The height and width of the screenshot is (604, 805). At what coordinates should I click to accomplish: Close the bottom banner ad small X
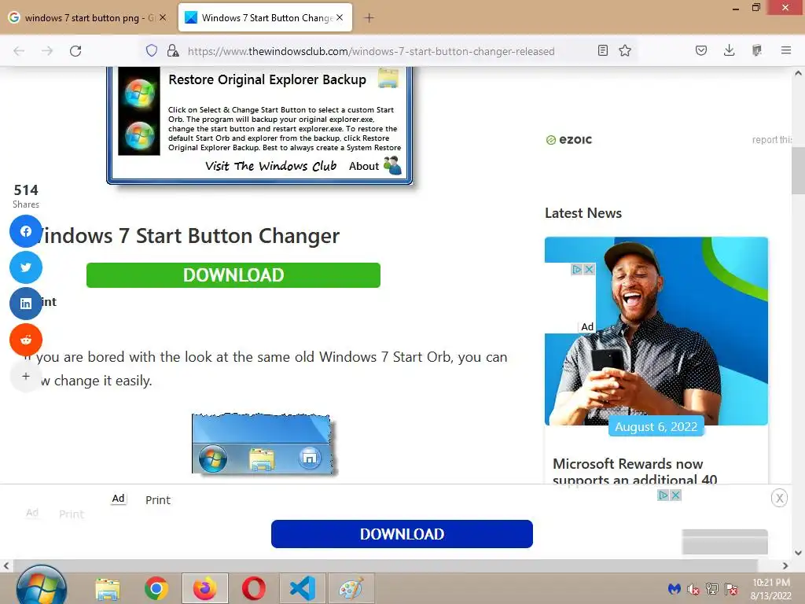675,495
